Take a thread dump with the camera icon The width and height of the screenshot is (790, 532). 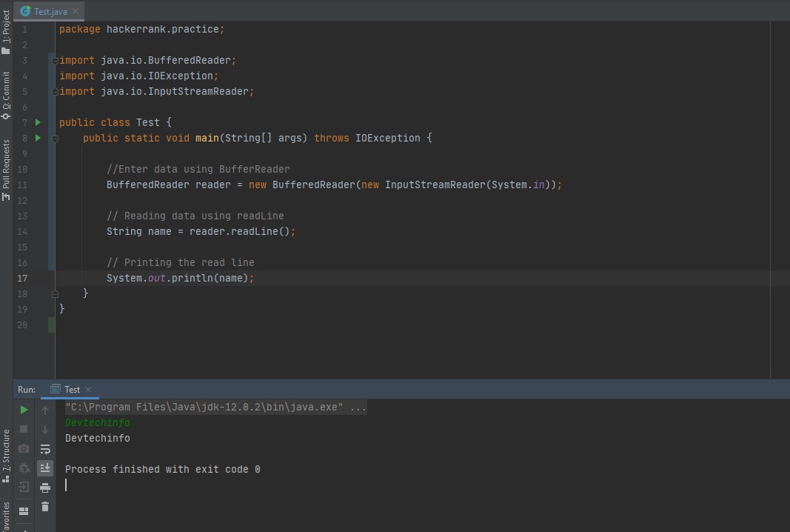[x=23, y=448]
